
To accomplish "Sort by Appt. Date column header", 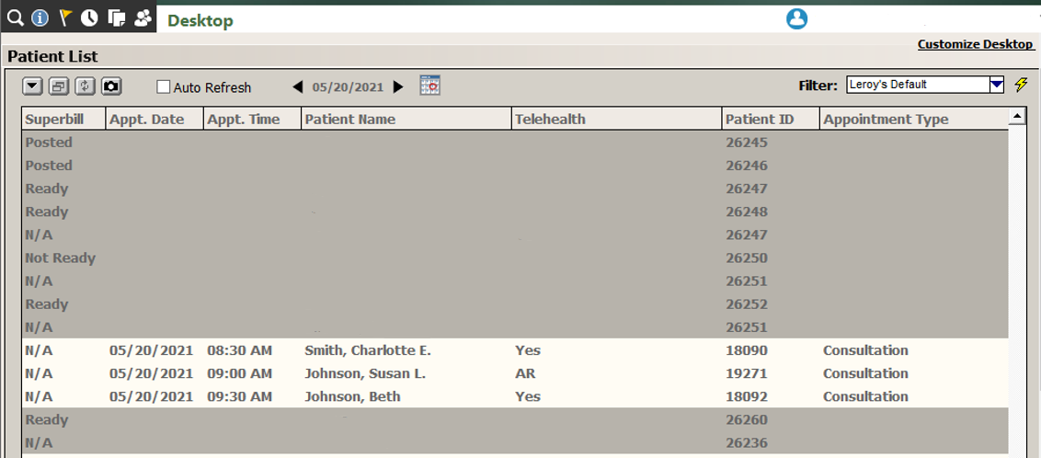I will 154,120.
